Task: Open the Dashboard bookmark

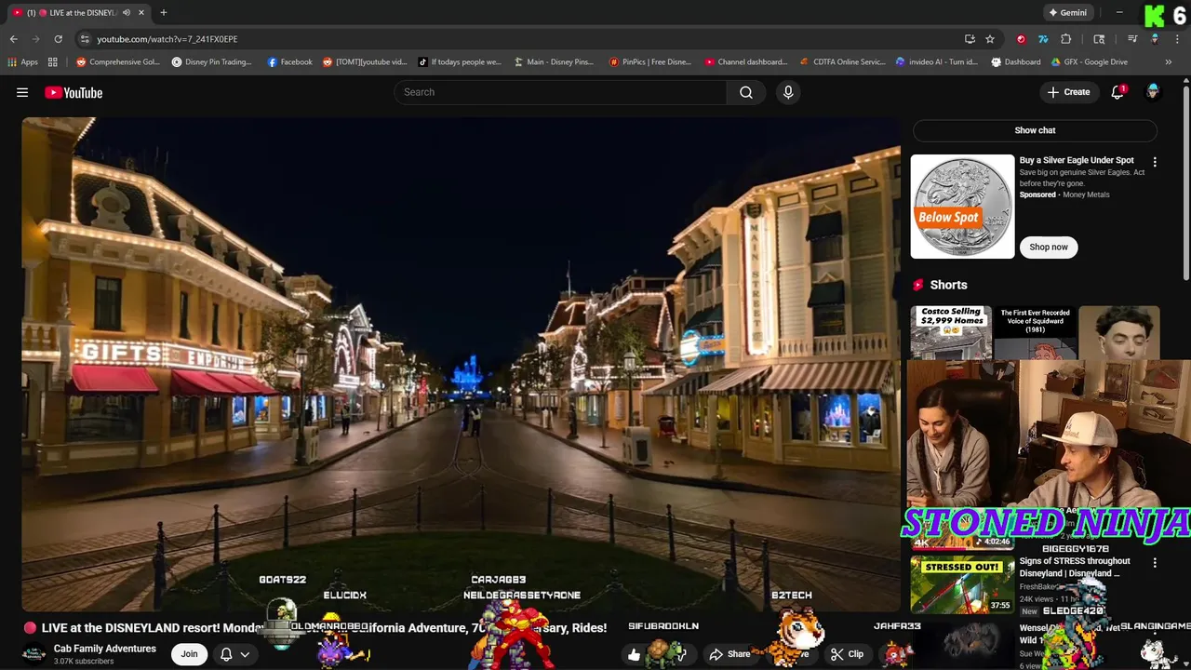Action: coord(1016,62)
